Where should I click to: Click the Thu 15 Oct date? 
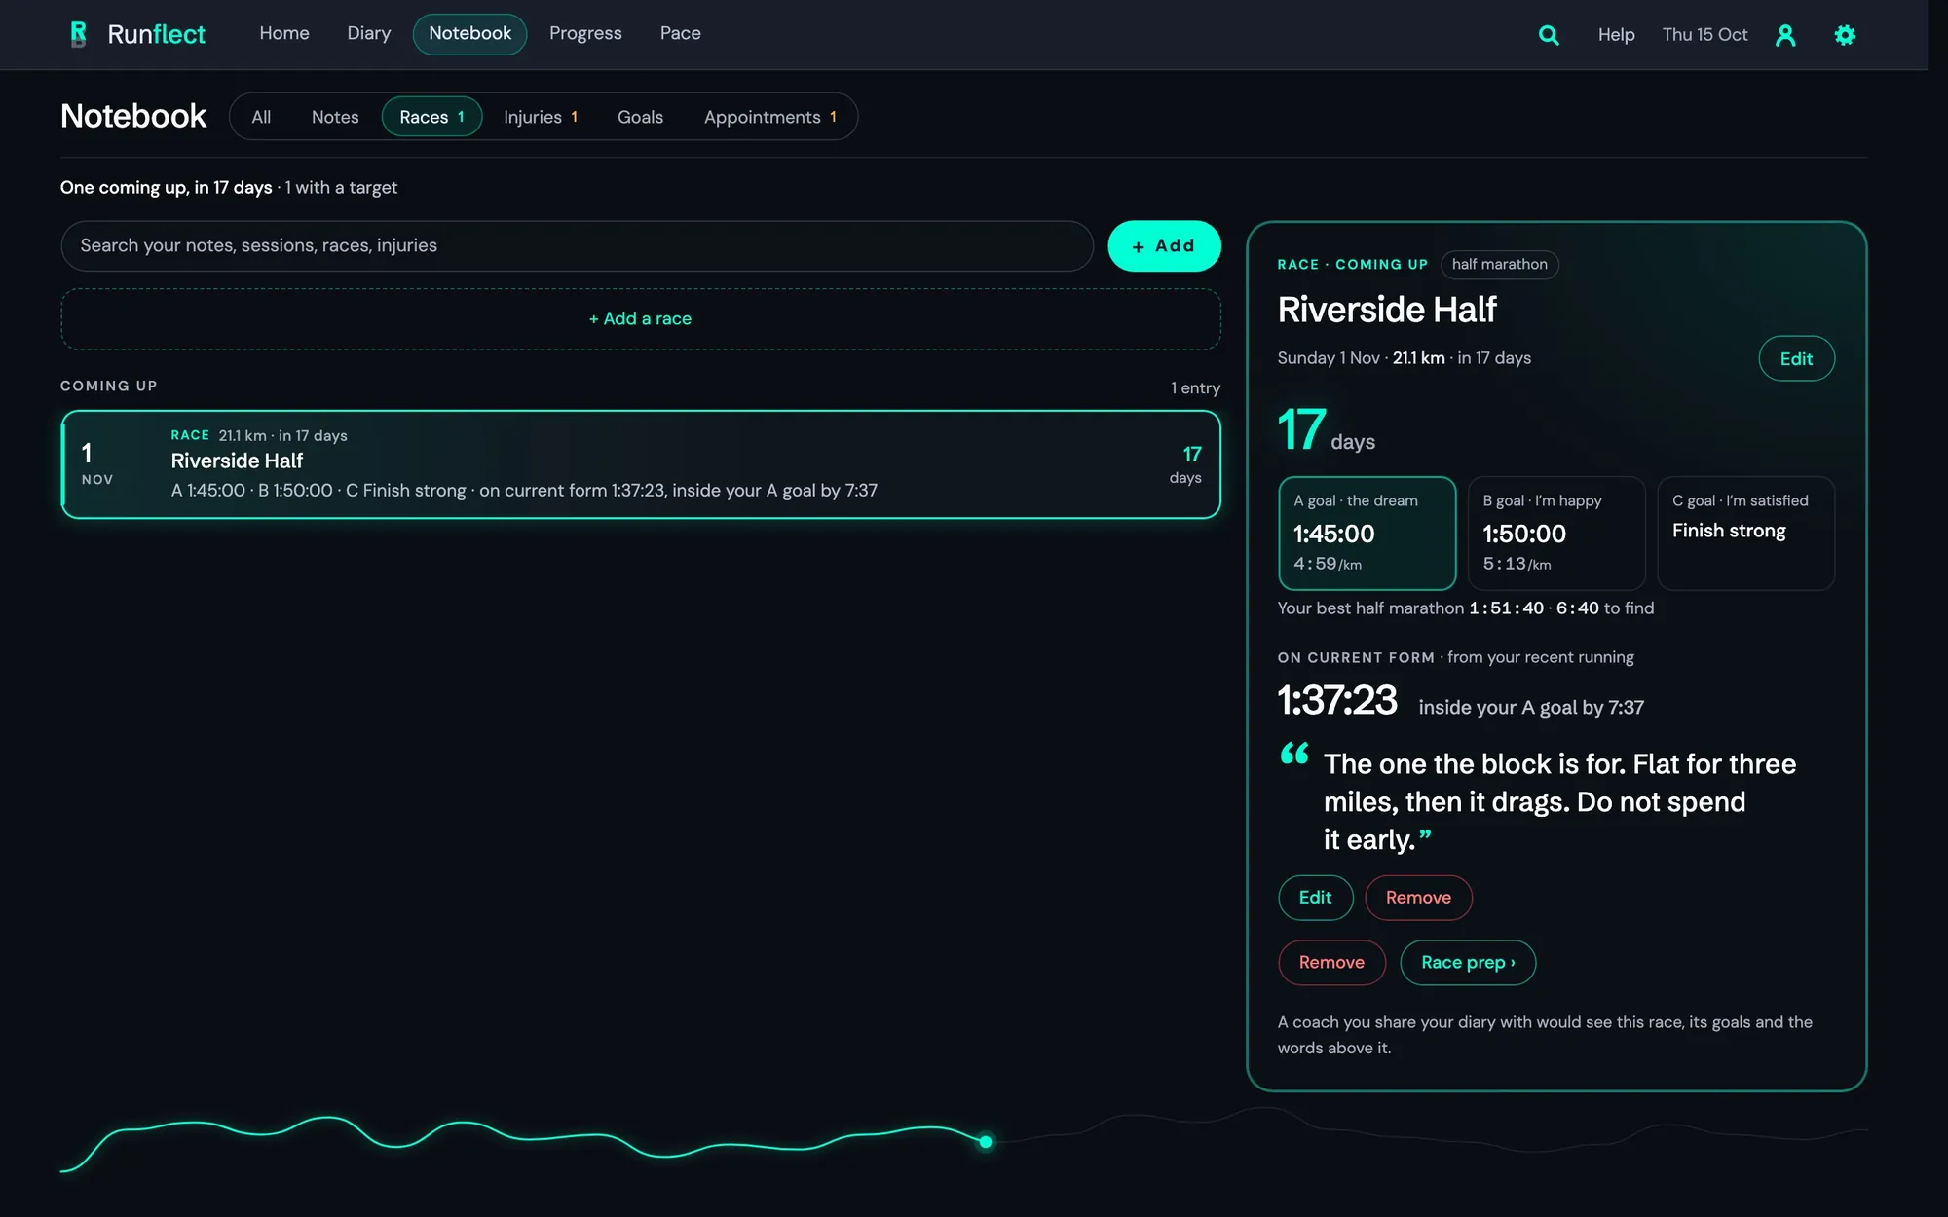1704,35
